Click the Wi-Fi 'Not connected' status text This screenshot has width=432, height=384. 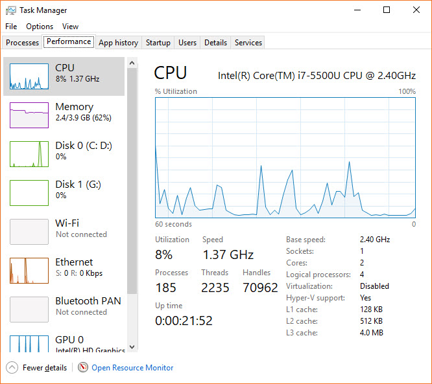pos(81,234)
